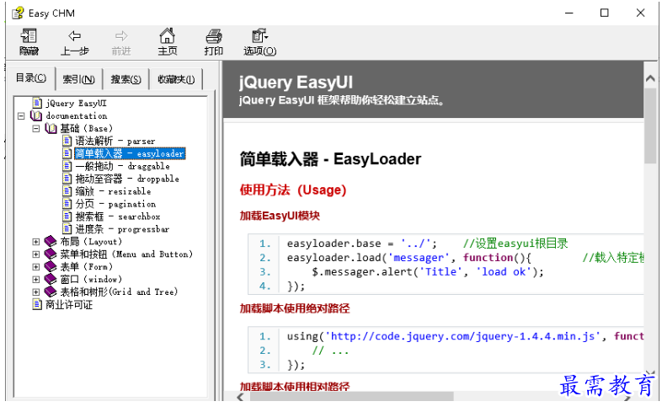Click the book icon beside 菜单和按钮
Viewport: 662px width, 412px height.
51,254
